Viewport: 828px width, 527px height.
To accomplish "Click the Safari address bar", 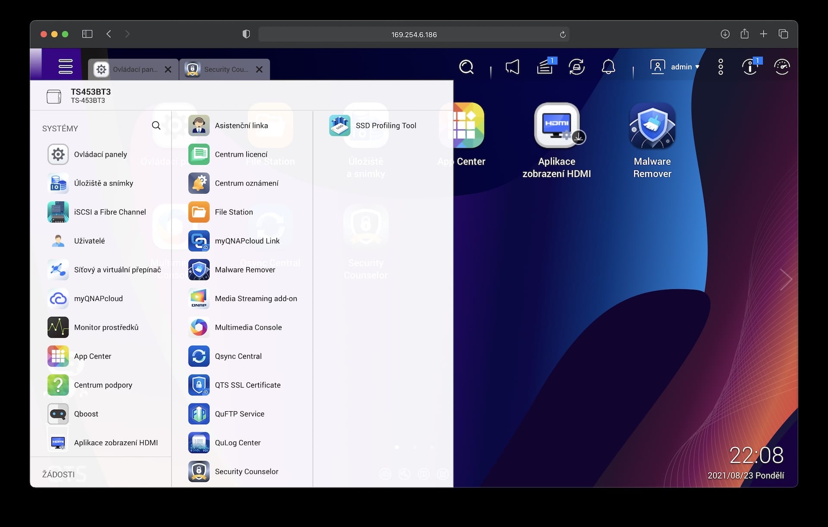I will point(413,35).
